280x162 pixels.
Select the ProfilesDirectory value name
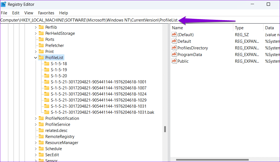point(193,48)
